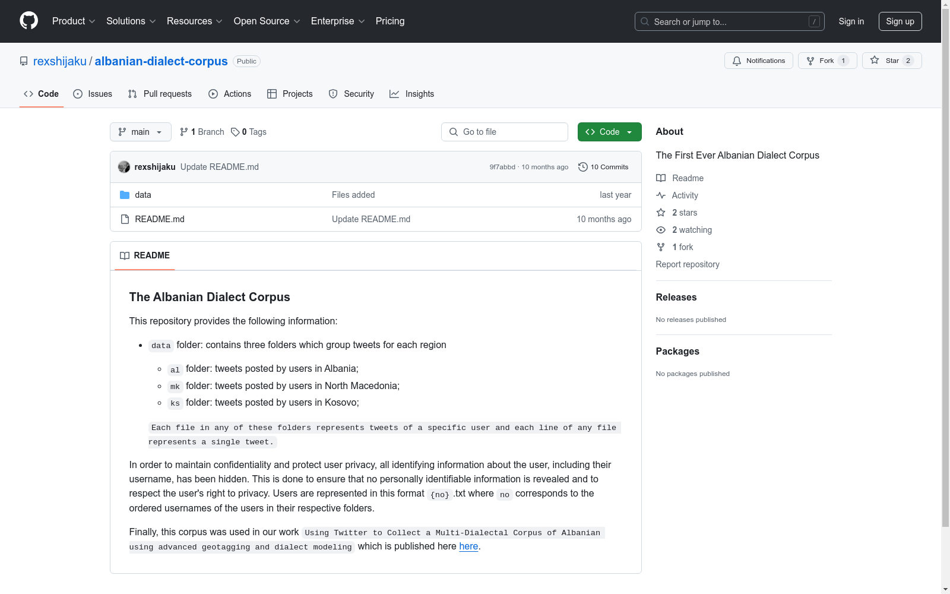Click the 'here' publication link
Screen dimensions: 950x594
(x=468, y=546)
